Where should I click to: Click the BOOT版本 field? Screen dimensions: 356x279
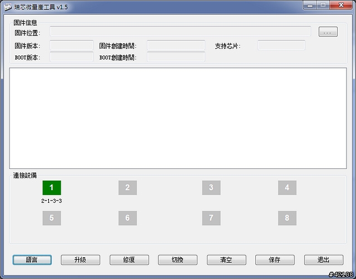[x=72, y=57]
